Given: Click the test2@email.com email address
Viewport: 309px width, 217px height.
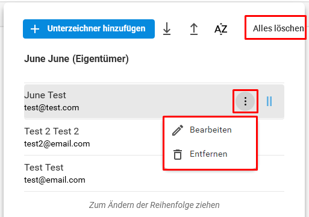Looking at the screenshot, I should 57,144.
